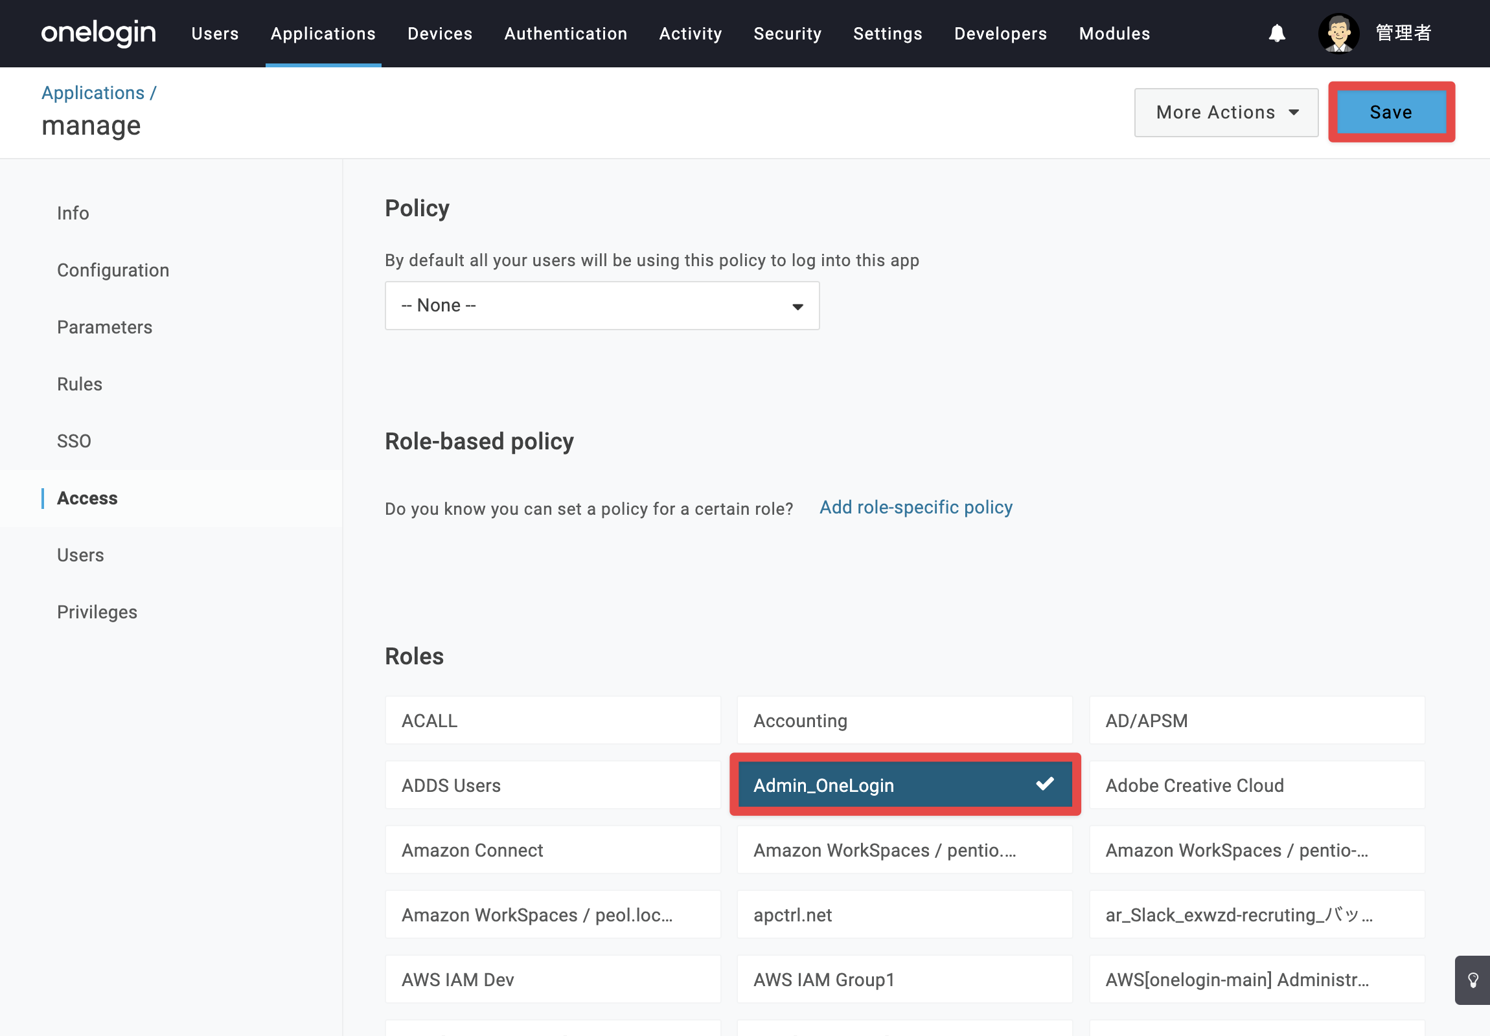Toggle the AWS IAM Dev role
The image size is (1490, 1036).
click(x=553, y=980)
